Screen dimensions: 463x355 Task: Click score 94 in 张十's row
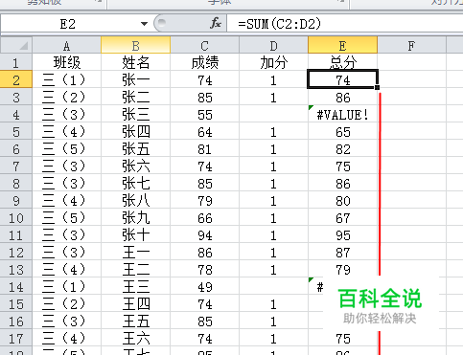click(x=204, y=234)
